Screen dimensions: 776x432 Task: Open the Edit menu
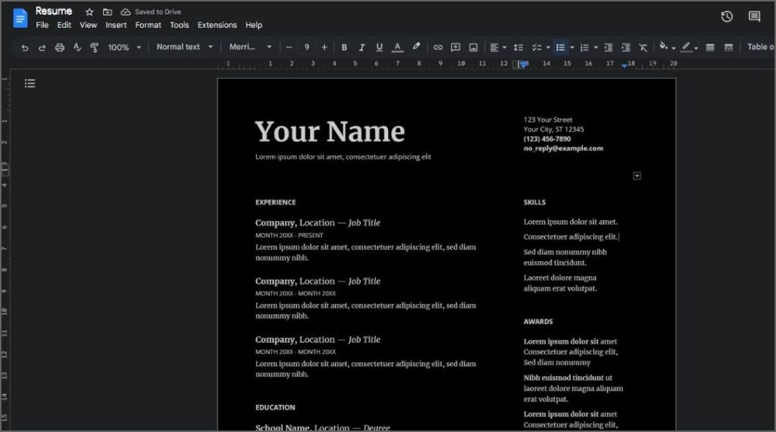(64, 25)
